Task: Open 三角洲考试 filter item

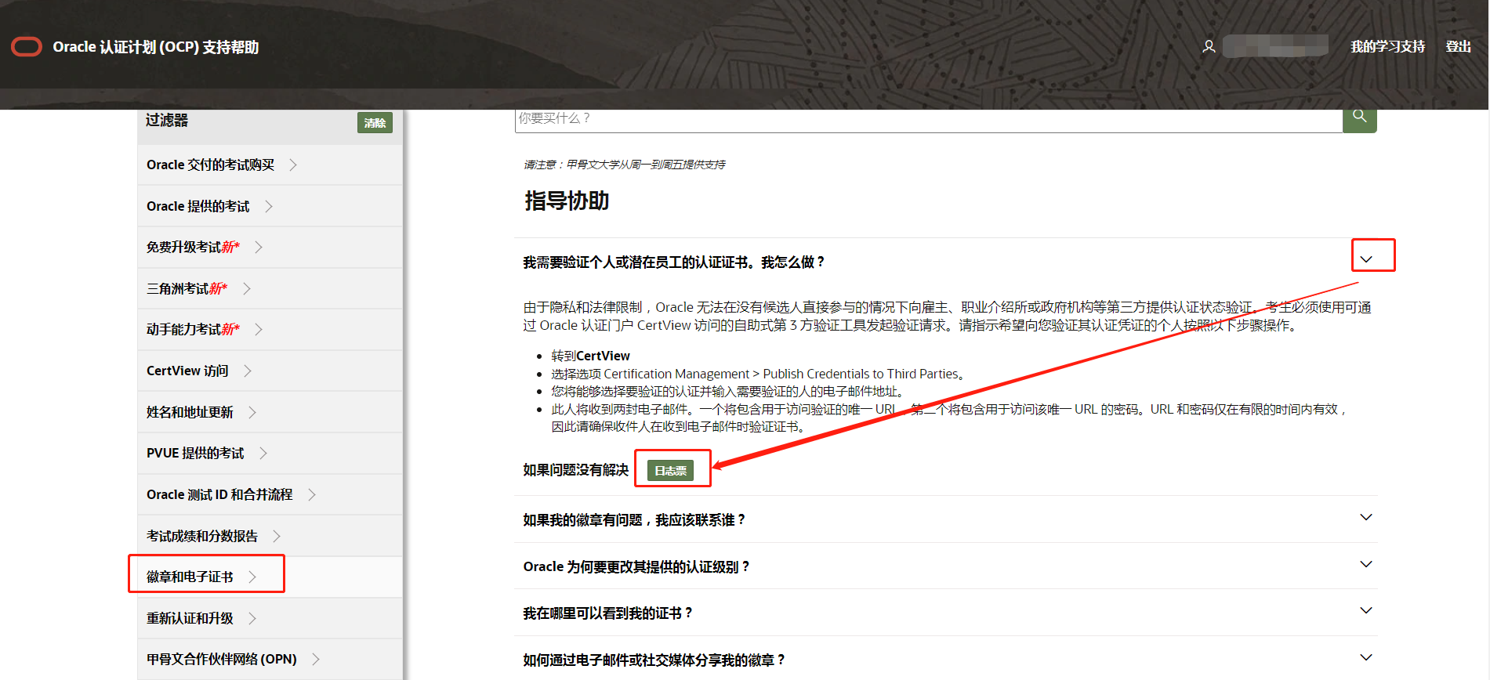Action: pos(270,288)
